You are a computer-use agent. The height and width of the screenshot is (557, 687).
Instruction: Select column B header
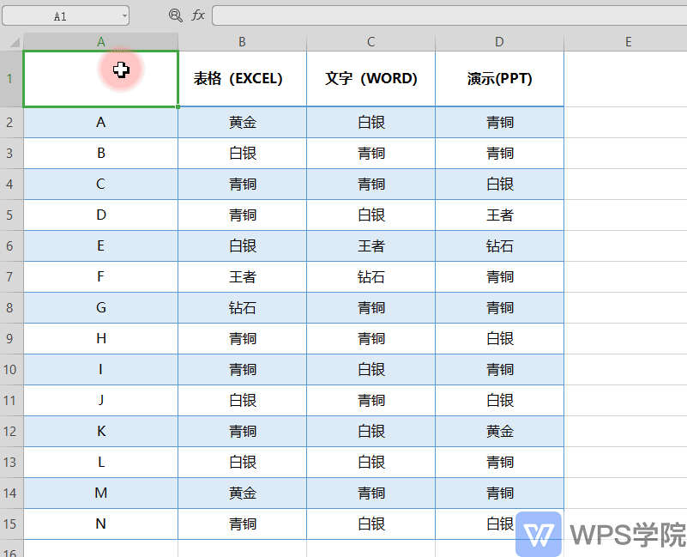242,42
